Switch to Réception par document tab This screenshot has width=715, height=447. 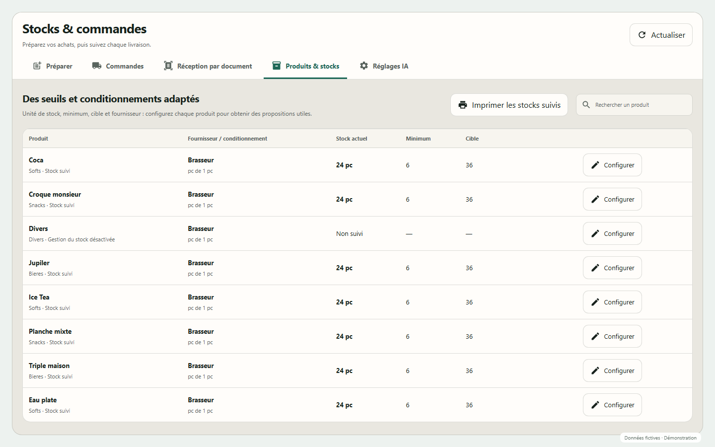[x=208, y=66]
